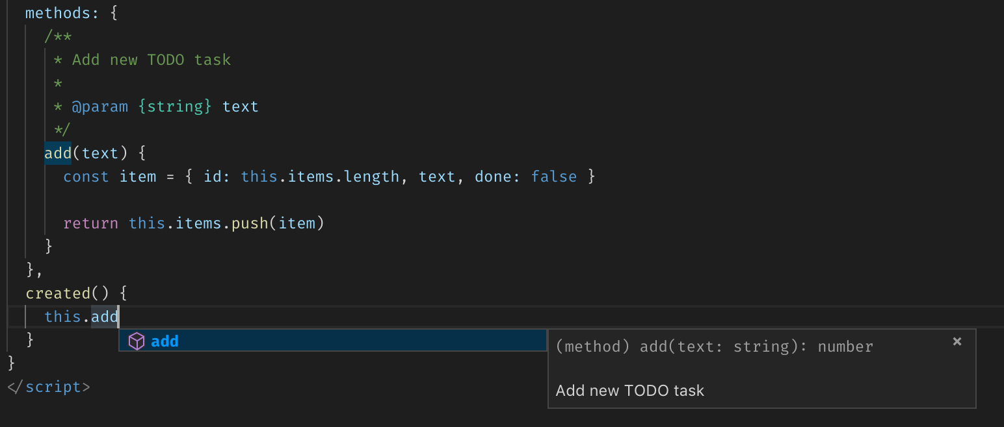Click the "item" variable in the const declaration

coord(138,177)
